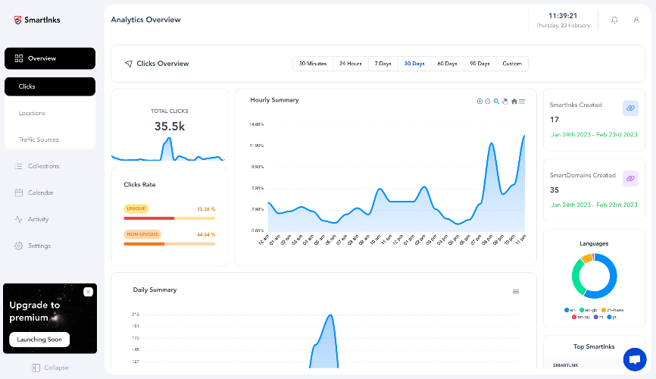This screenshot has height=379, width=656.
Task: Open the Calendar page
Action: coord(41,193)
